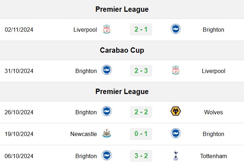Open the 0 - 1 score result
This screenshot has width=244, height=167.
141,134
